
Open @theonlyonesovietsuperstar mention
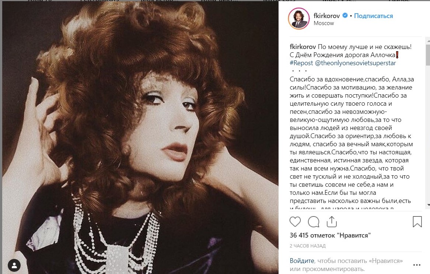pyautogui.click(x=356, y=63)
